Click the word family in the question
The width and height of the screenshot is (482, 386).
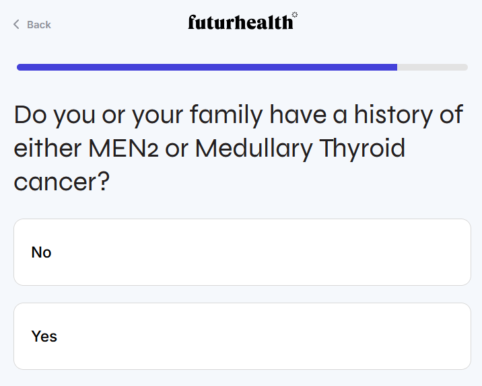click(x=226, y=115)
